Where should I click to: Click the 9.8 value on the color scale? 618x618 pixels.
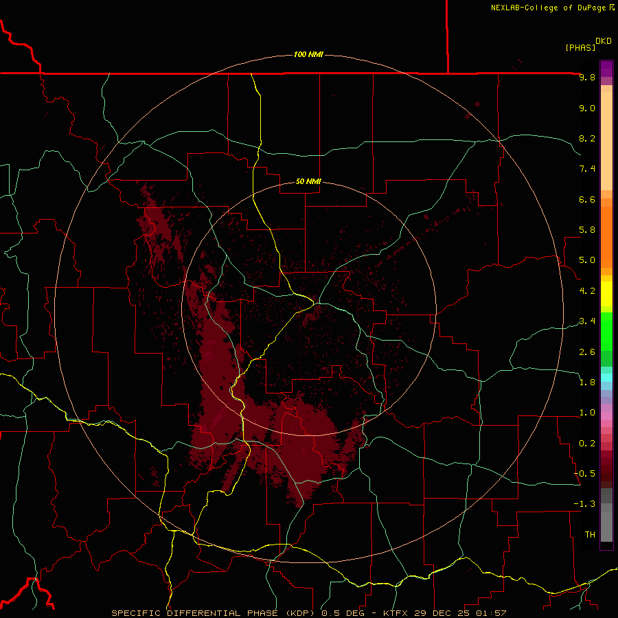pos(587,77)
